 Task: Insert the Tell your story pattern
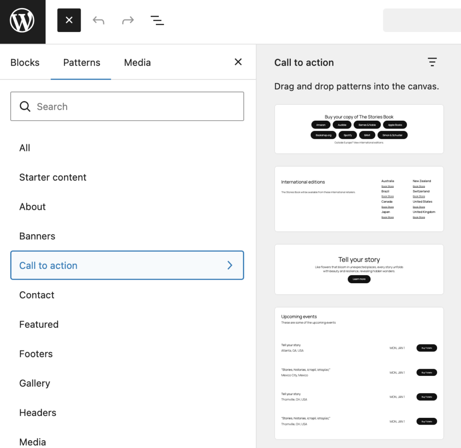[x=359, y=269]
